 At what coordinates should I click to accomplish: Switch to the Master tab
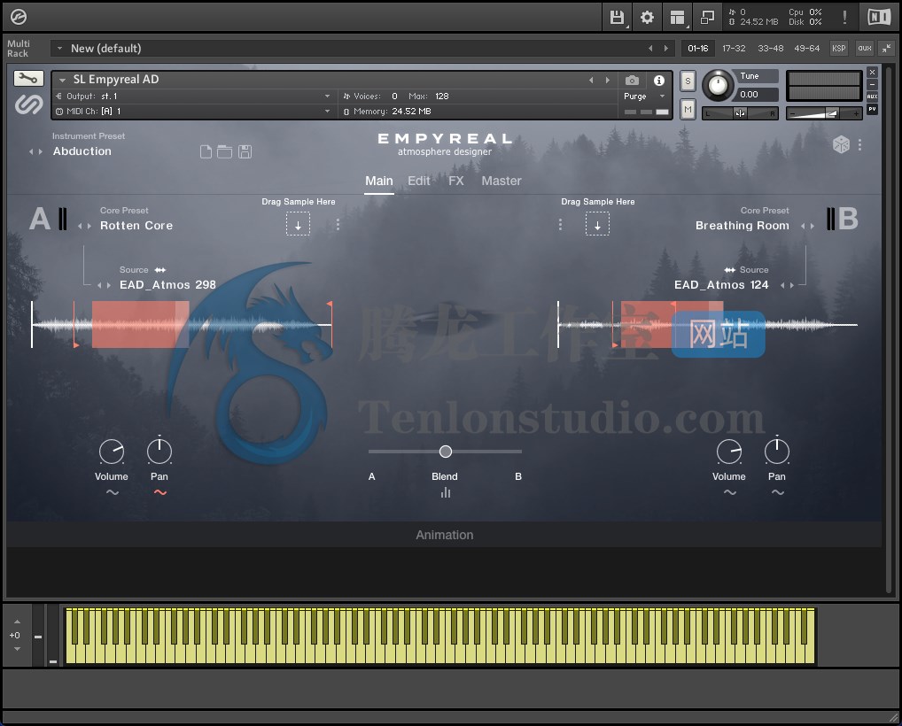[502, 181]
